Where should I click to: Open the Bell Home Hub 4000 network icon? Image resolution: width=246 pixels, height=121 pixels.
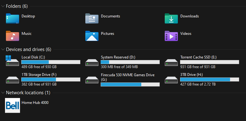[13, 105]
